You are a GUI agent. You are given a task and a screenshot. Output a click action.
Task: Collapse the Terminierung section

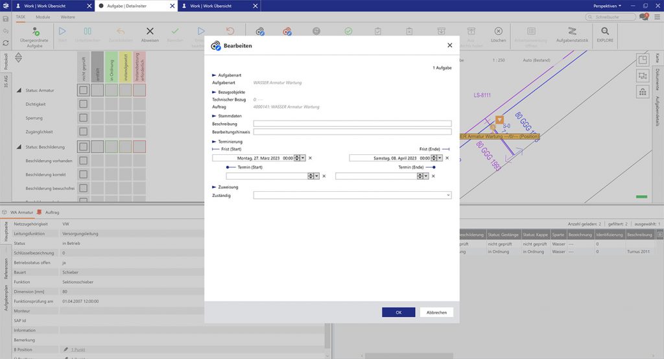pyautogui.click(x=215, y=141)
